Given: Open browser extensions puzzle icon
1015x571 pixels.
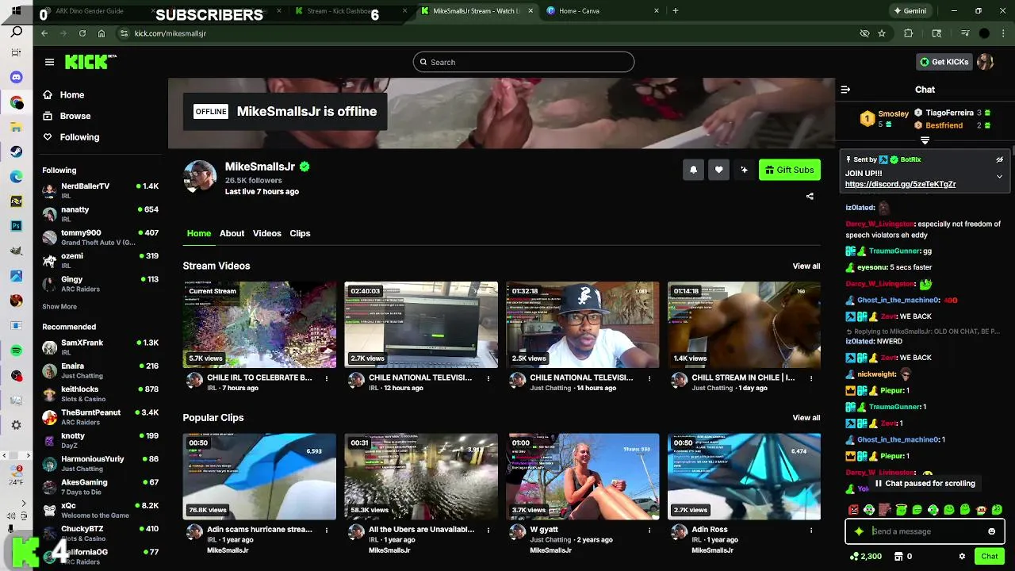Looking at the screenshot, I should coord(909,33).
